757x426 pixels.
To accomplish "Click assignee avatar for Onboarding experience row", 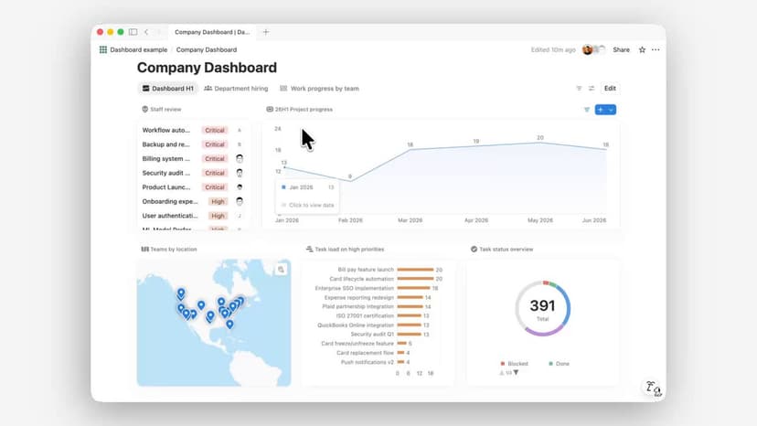I will [x=240, y=201].
